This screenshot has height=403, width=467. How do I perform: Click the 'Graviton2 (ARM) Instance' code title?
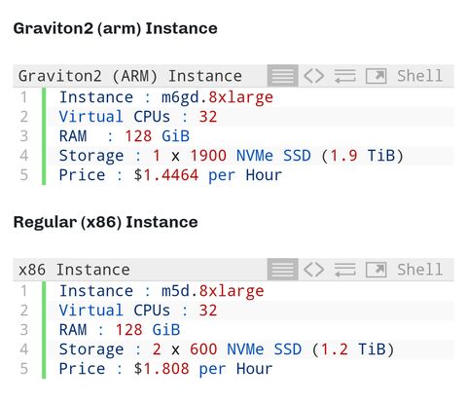point(130,76)
